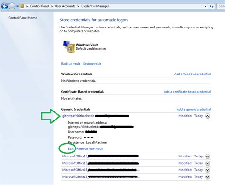Open the first MicrosoftOffice15 credential entry

(101, 156)
